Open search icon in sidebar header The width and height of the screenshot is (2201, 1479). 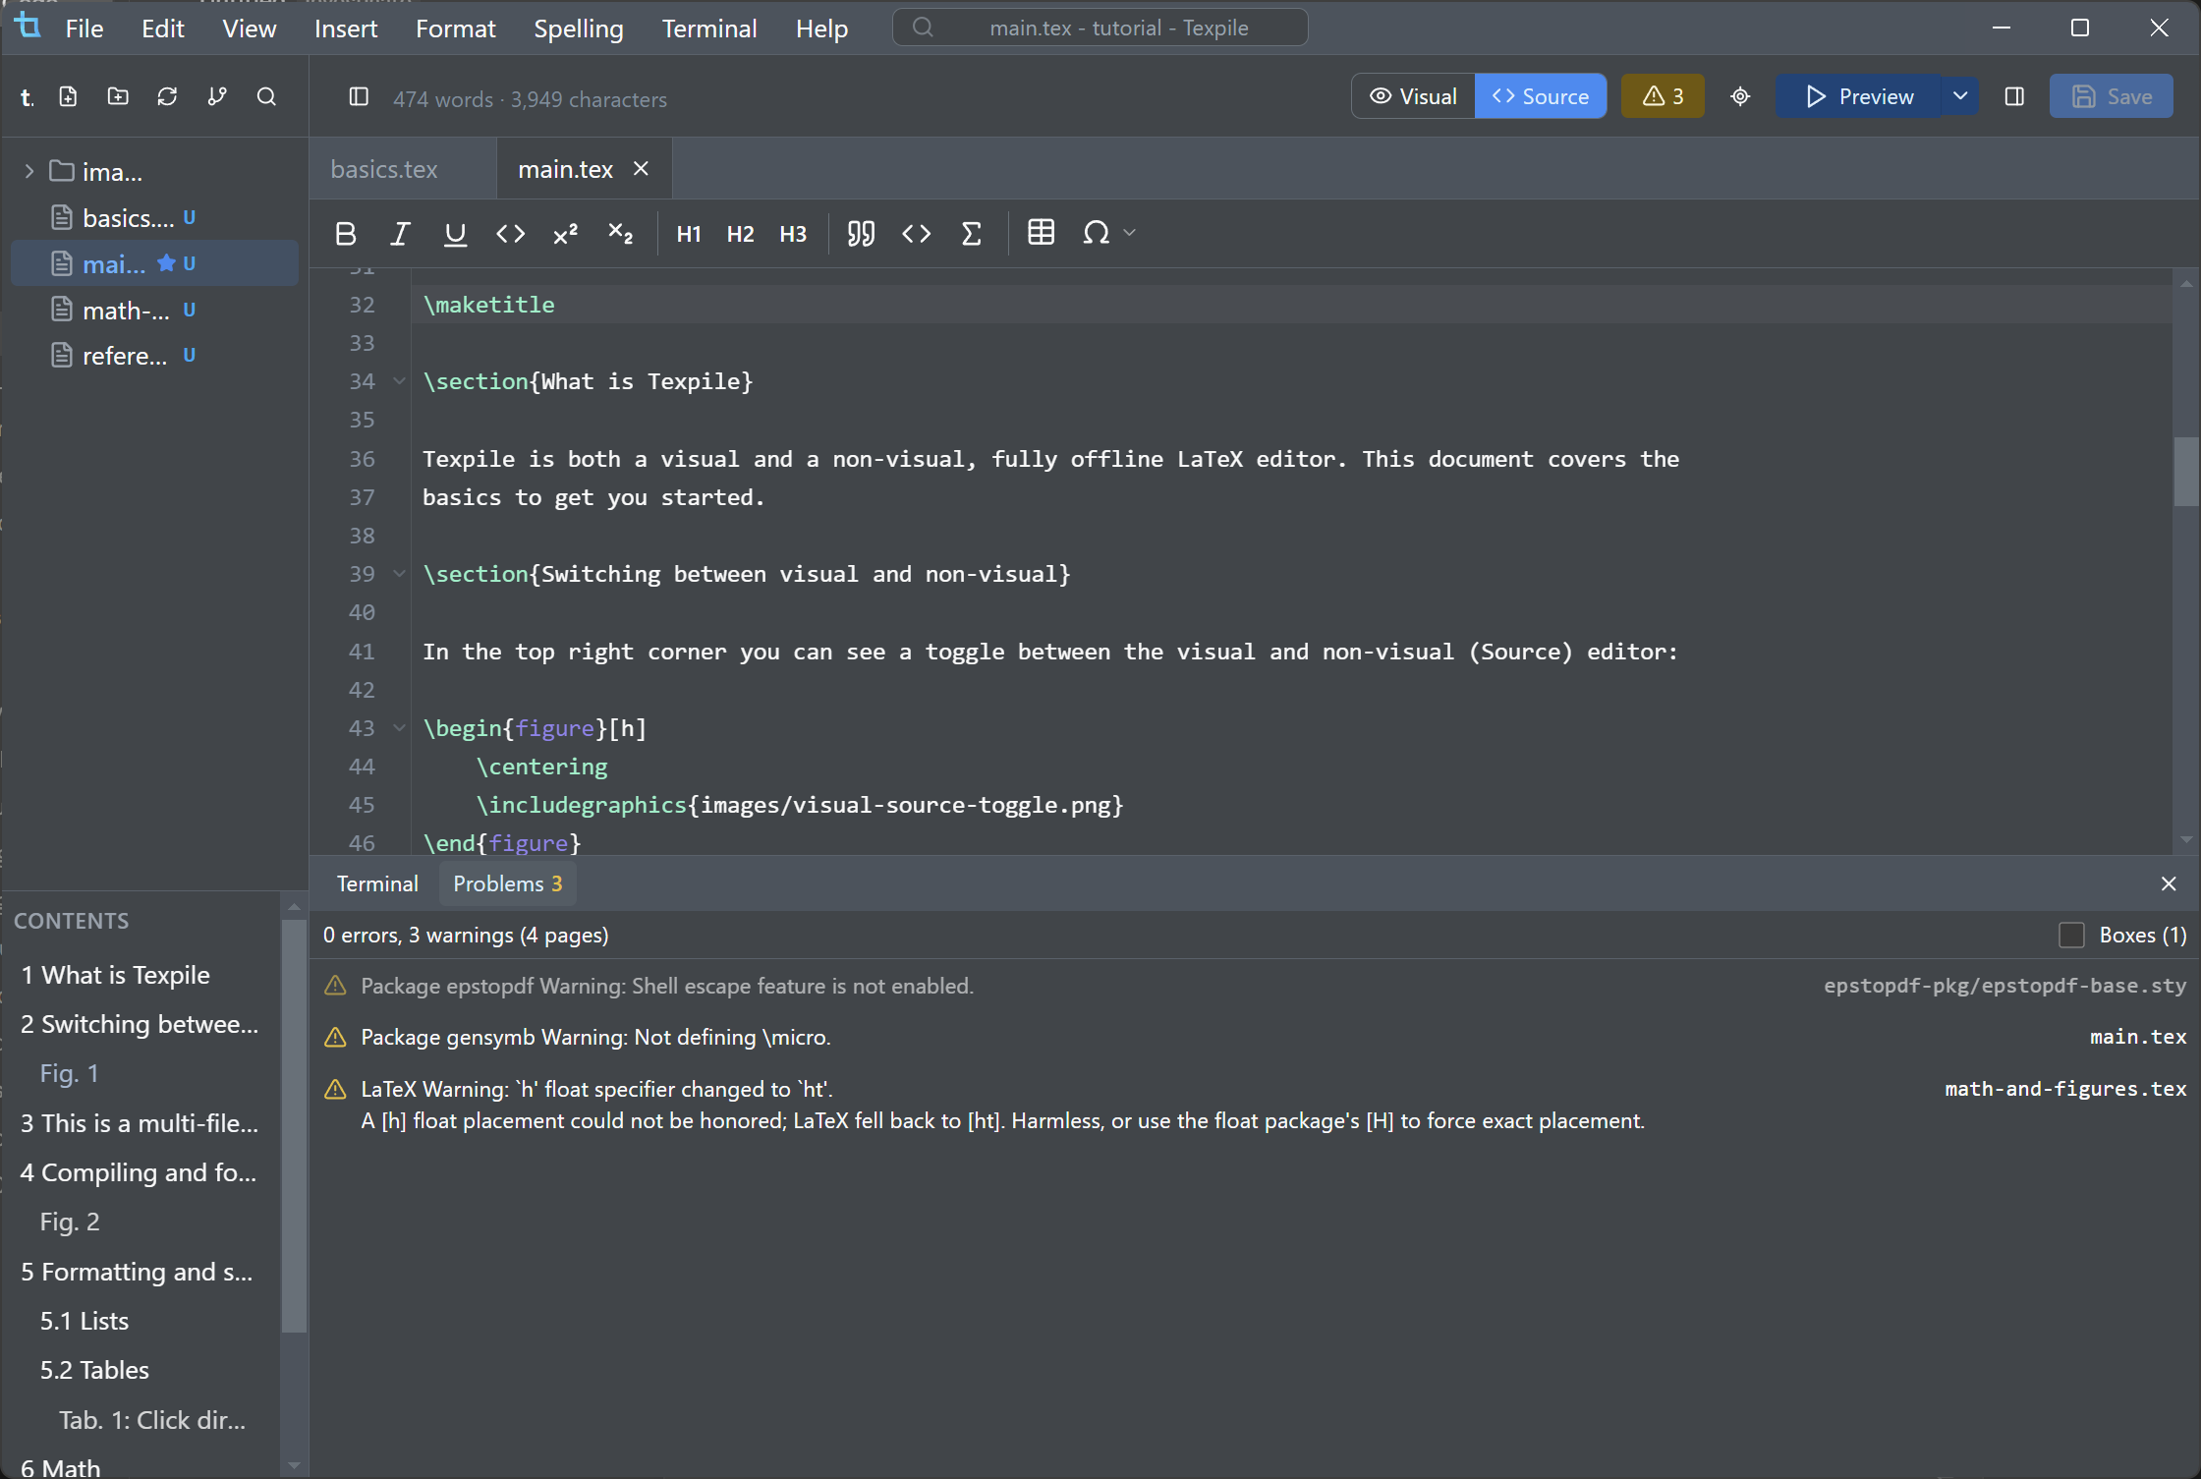(x=266, y=96)
